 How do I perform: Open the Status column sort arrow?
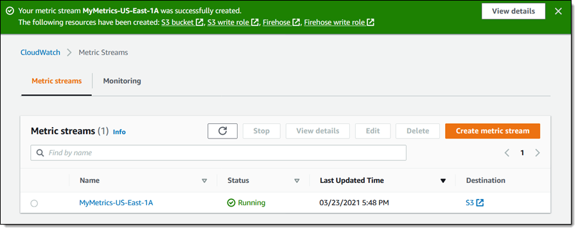click(x=297, y=181)
